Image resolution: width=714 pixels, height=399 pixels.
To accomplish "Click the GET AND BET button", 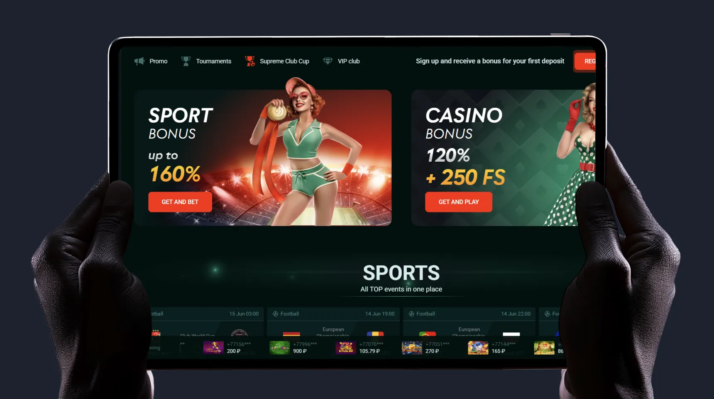I will pos(180,202).
